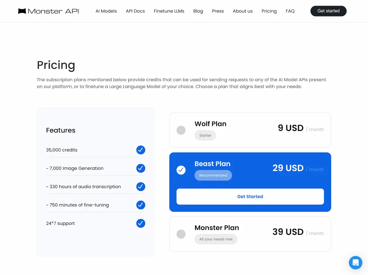Select the Wolf Plan radio circle
Image resolution: width=368 pixels, height=275 pixels.
point(181,130)
